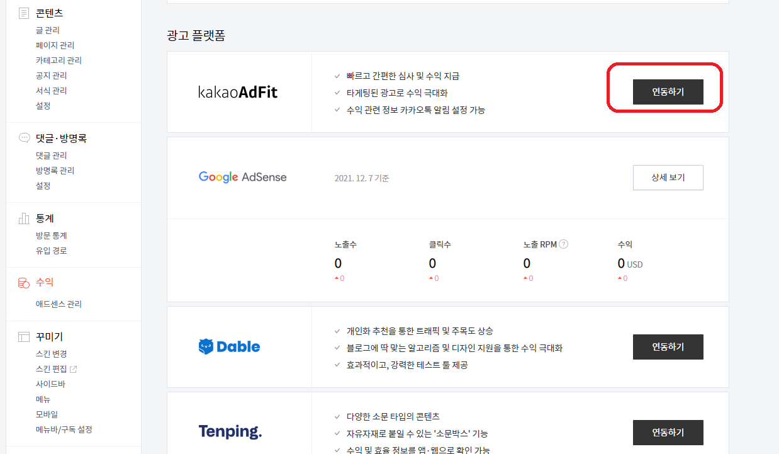Click the 통계 section heading
Screen dimensions: 779x454
(x=45, y=218)
